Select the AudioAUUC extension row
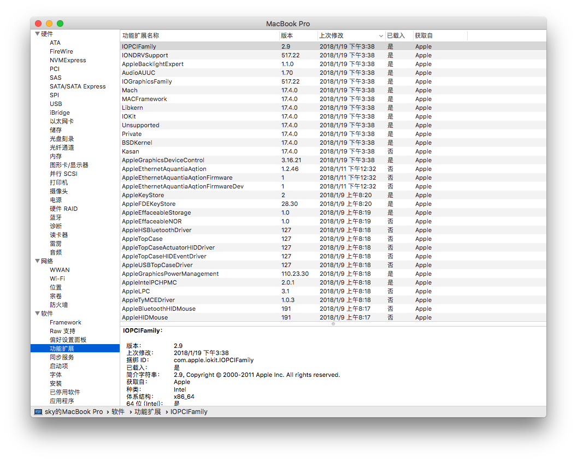The image size is (577, 461). 333,73
